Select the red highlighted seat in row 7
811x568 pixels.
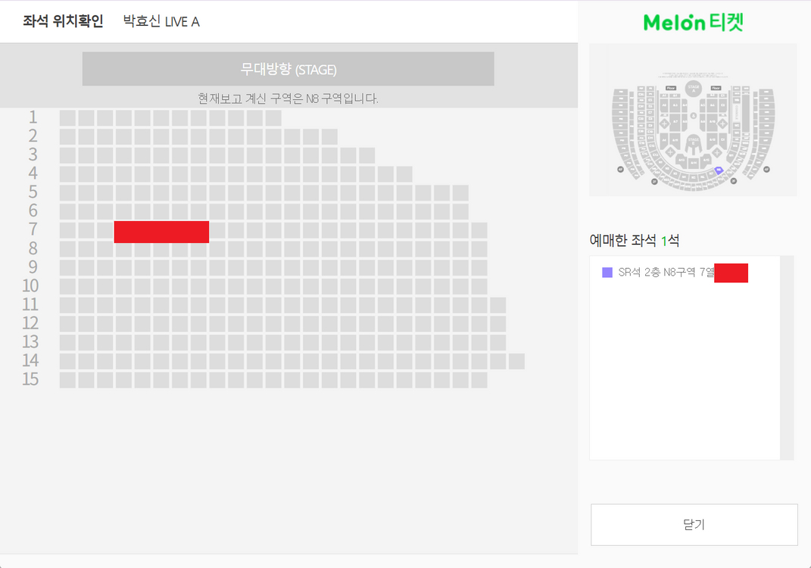point(161,232)
